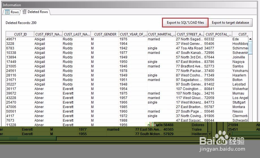Click the CUST_POSTAL_... column header
This screenshot has width=260, height=158.
coord(218,34)
